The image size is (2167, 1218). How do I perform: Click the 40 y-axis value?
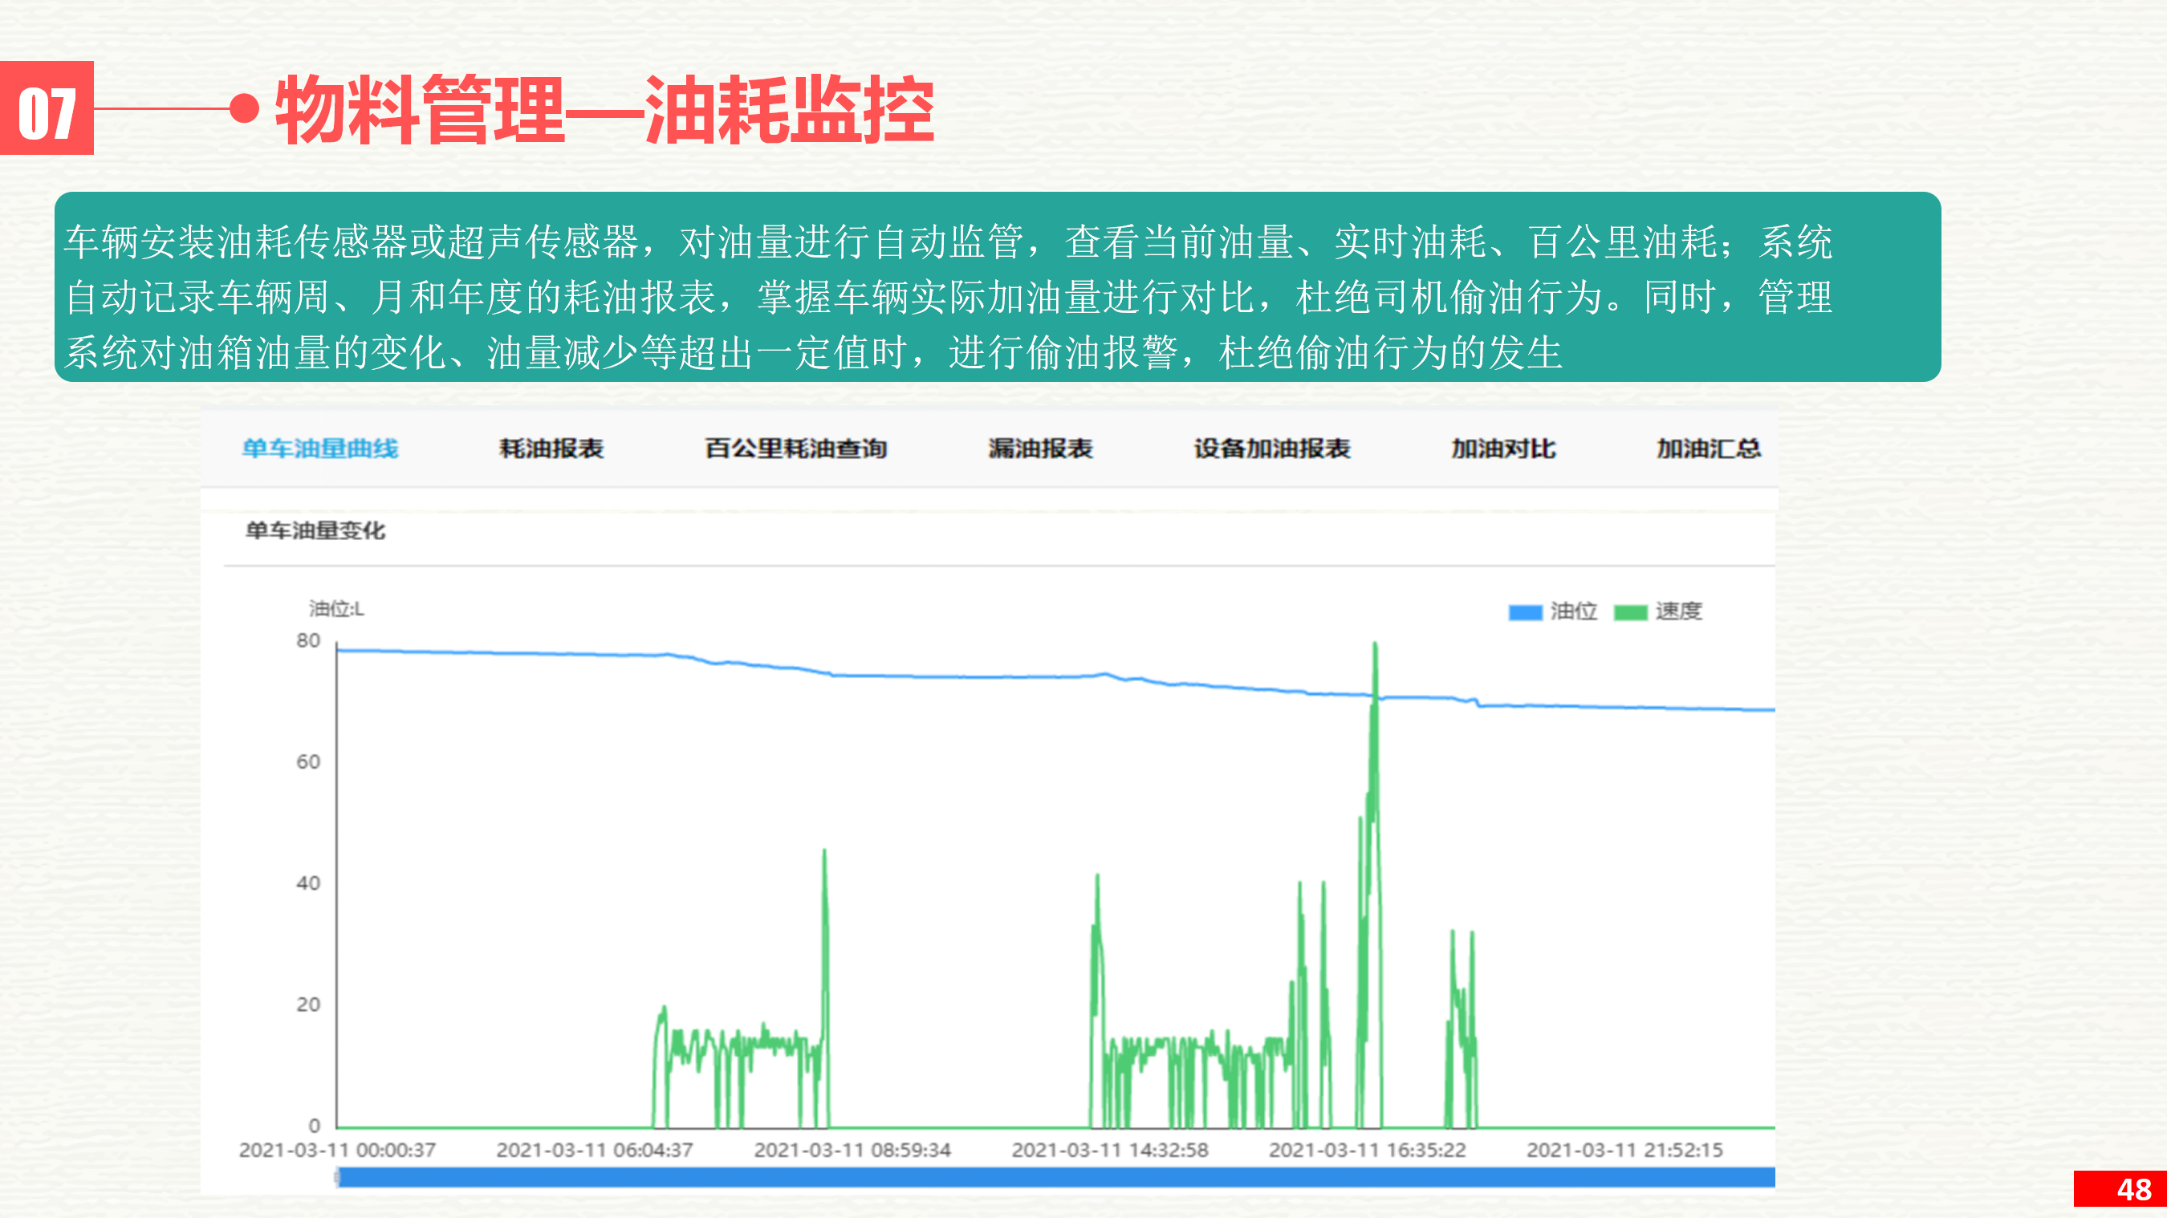(308, 883)
